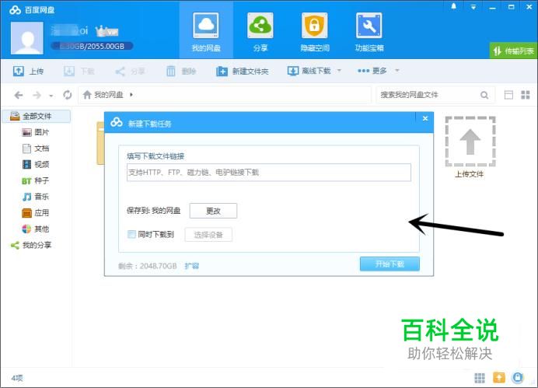Switch to the 分享 tab

(x=260, y=32)
